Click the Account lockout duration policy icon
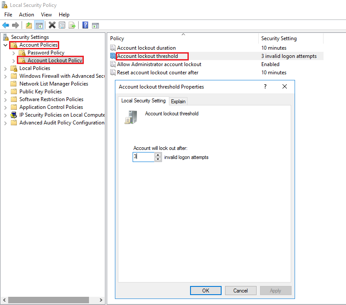Screen dimensions: 346x305 [x=113, y=48]
